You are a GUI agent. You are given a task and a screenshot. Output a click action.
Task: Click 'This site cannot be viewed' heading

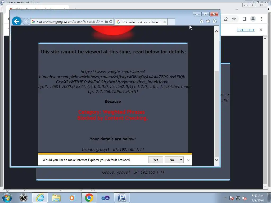tap(113, 52)
